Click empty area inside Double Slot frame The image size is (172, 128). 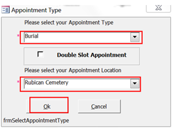pos(133,60)
